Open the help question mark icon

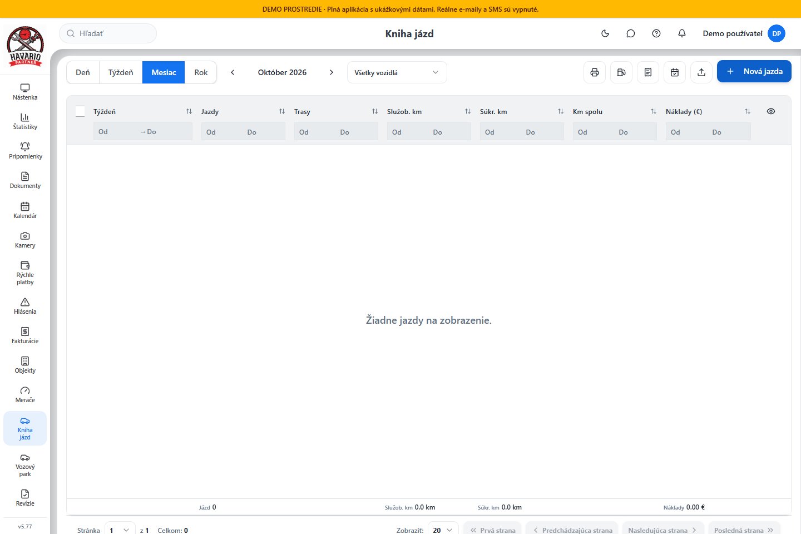(x=656, y=33)
